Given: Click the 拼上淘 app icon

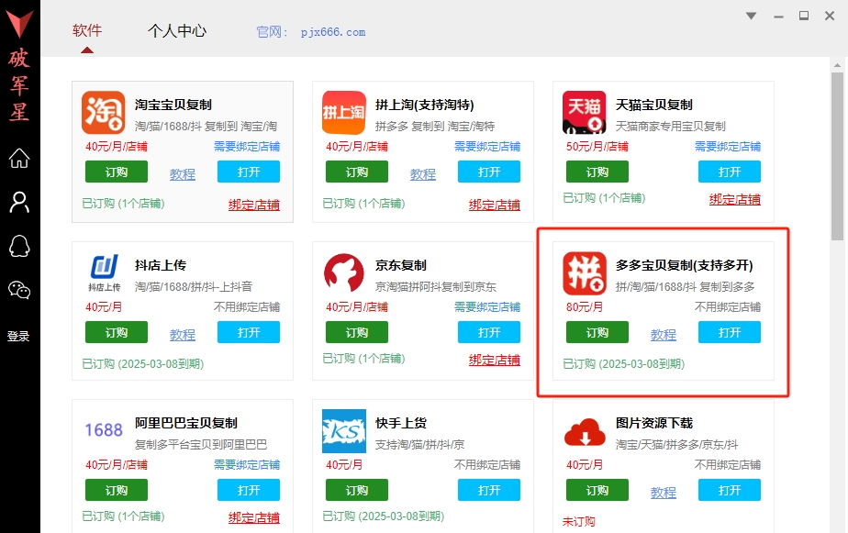Looking at the screenshot, I should click(x=344, y=113).
